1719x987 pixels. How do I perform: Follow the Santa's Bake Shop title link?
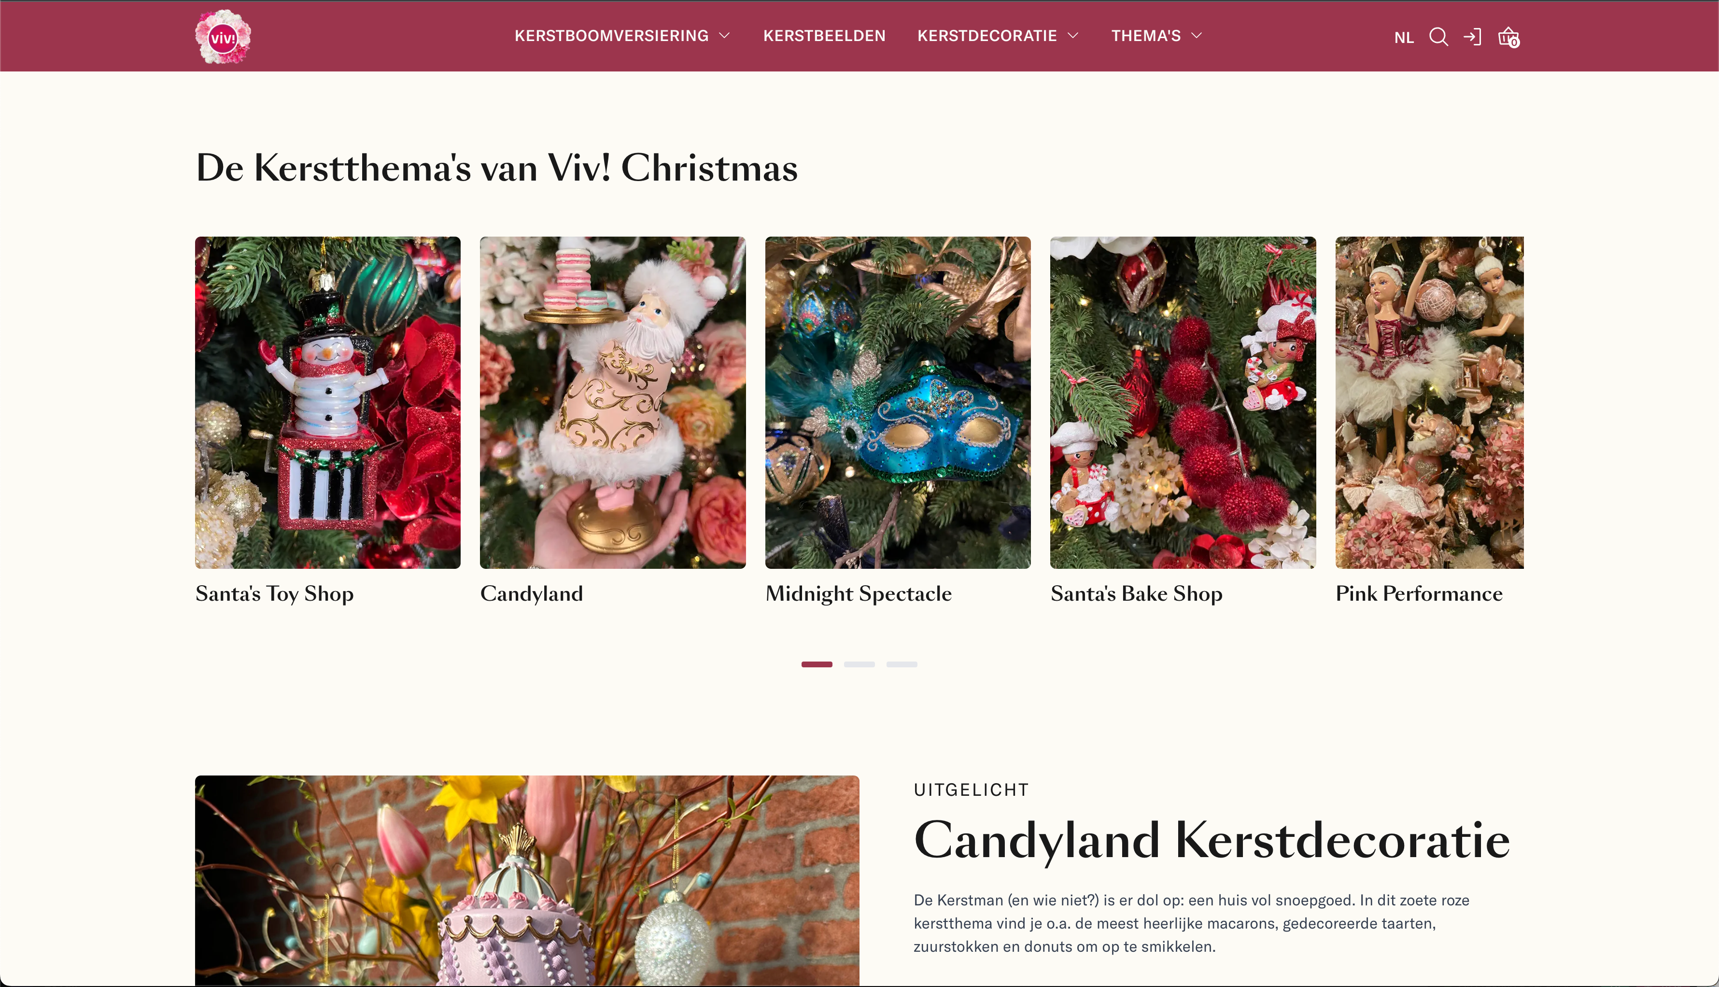tap(1136, 594)
